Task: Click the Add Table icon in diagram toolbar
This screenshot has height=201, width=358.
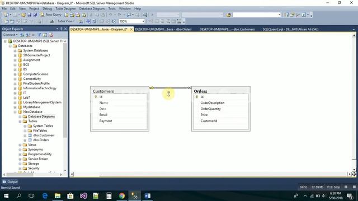Action: pos(12,21)
